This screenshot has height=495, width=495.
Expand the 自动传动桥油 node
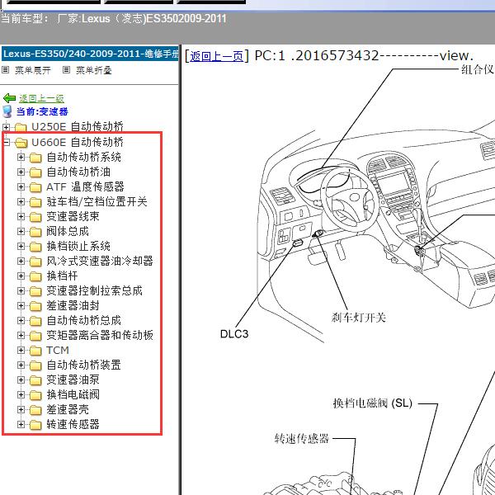[x=21, y=172]
